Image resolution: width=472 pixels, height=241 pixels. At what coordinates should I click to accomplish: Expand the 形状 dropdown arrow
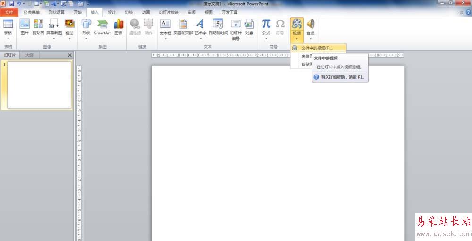(x=86, y=39)
